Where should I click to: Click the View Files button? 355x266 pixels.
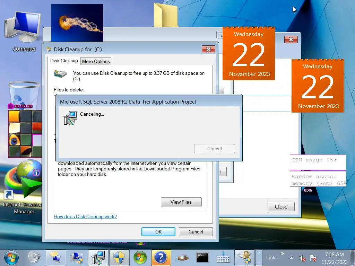181,202
